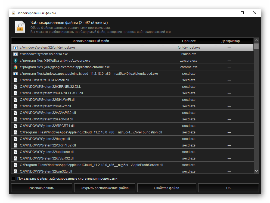Click Открыть расположение файла button
This screenshot has height=203, width=270.
pyautogui.click(x=104, y=188)
